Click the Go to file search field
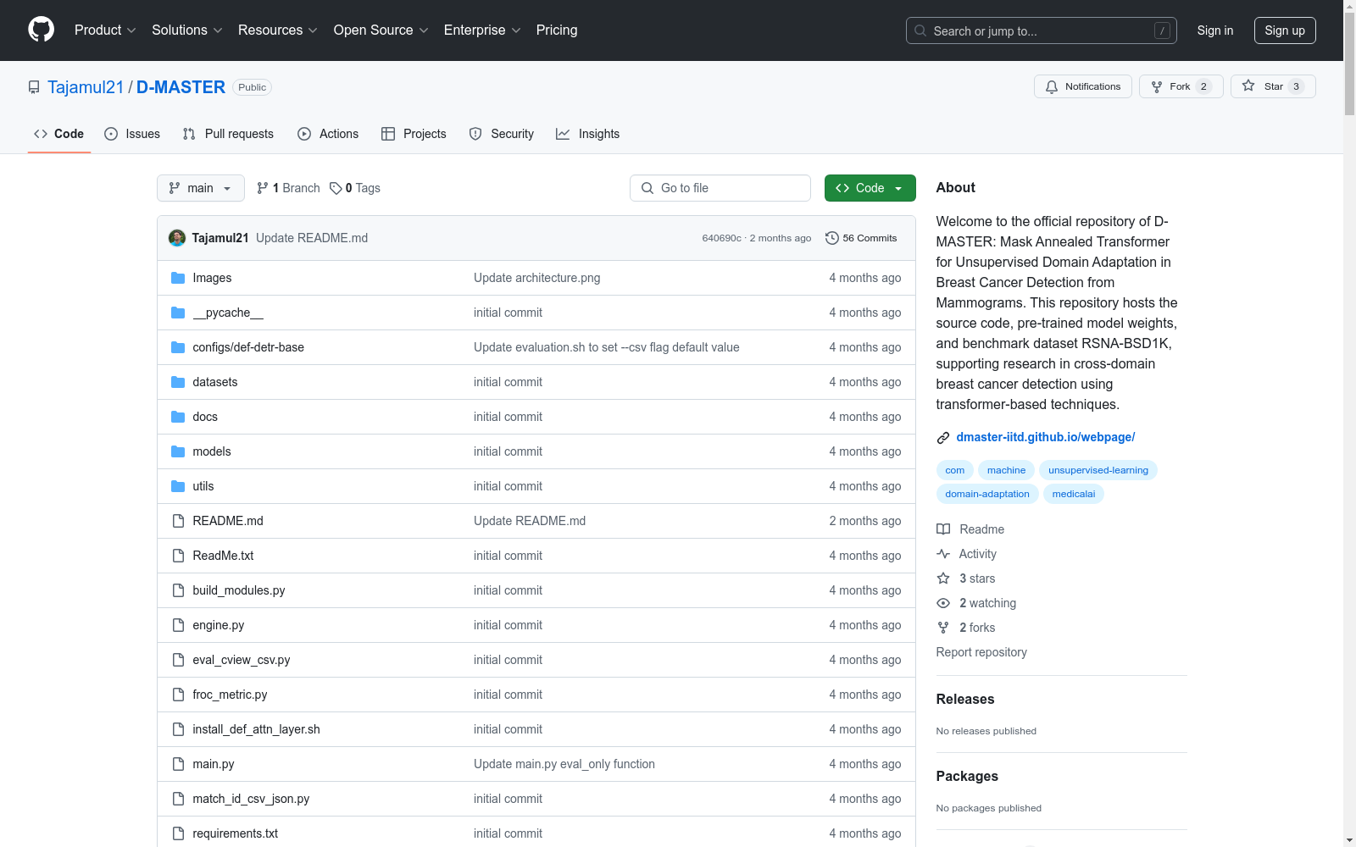Image resolution: width=1356 pixels, height=847 pixels. (720, 188)
